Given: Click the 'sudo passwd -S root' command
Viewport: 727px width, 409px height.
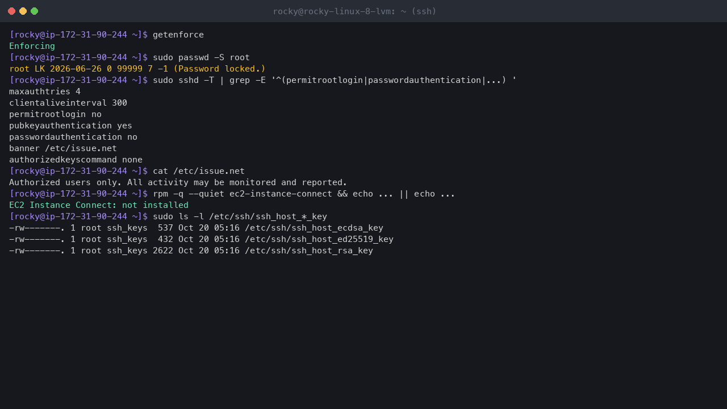Looking at the screenshot, I should pos(201,57).
